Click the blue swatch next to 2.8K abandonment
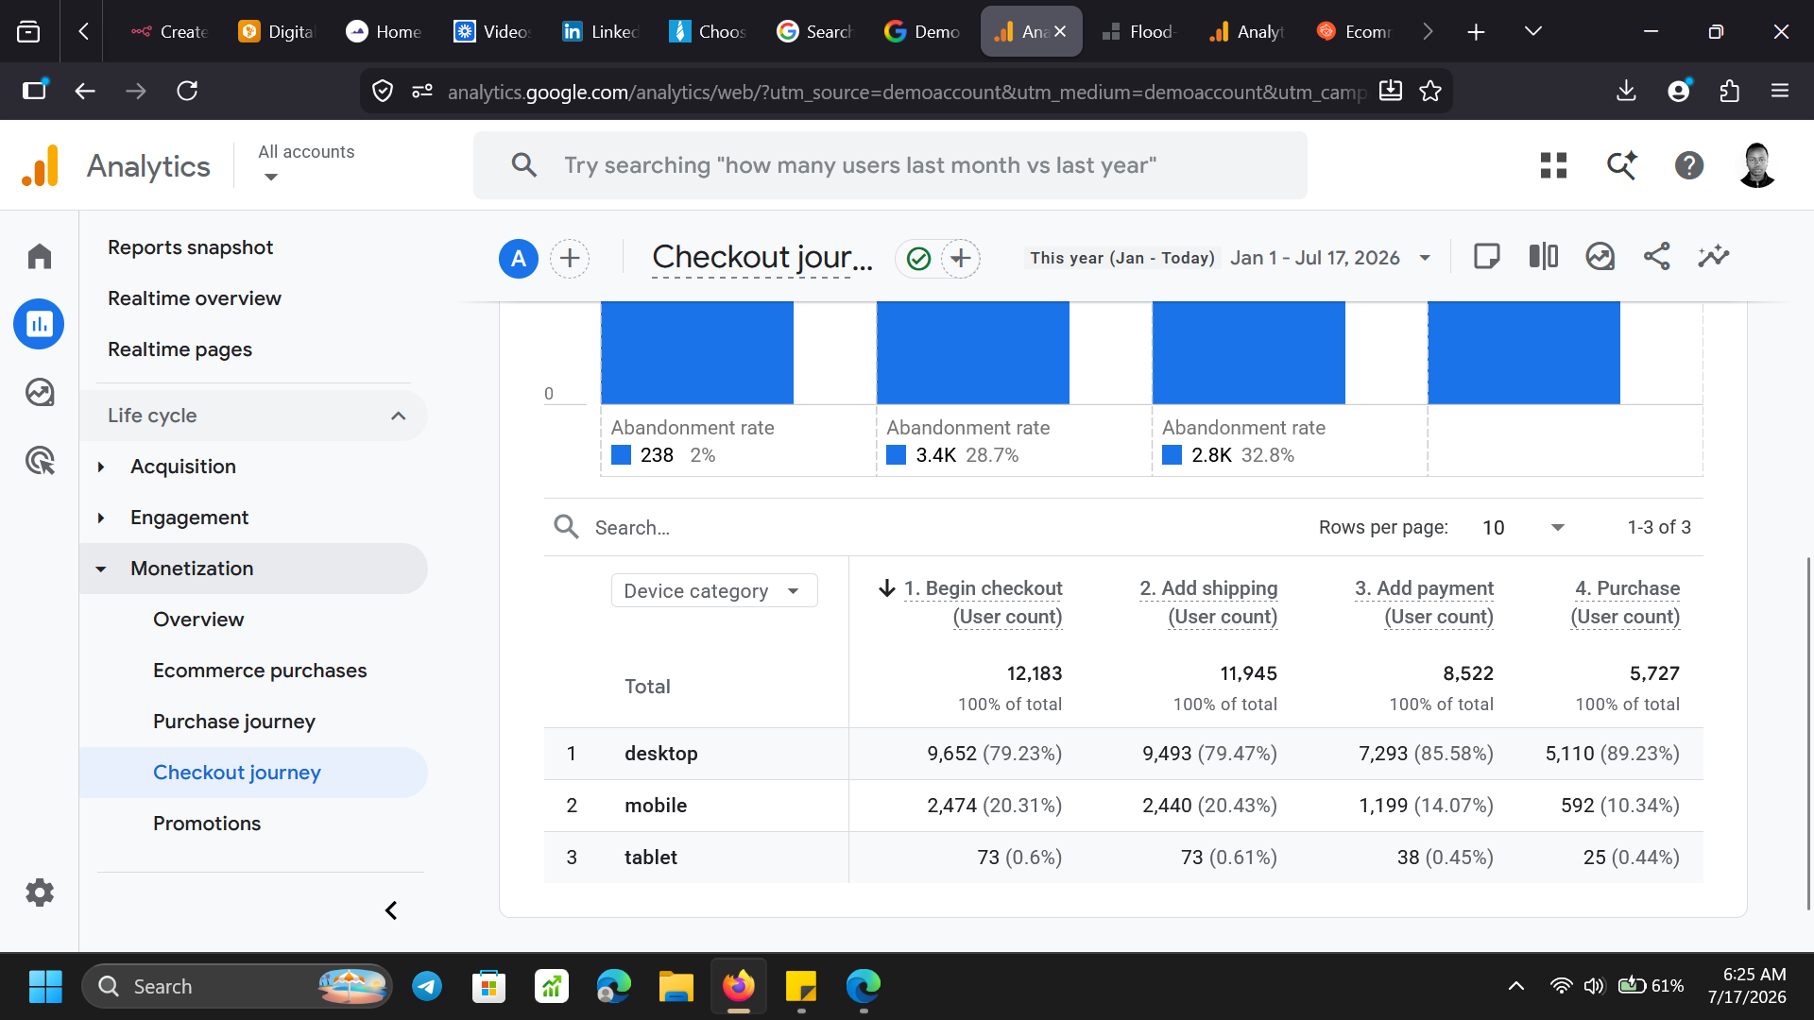Image resolution: width=1814 pixels, height=1020 pixels. point(1172,455)
